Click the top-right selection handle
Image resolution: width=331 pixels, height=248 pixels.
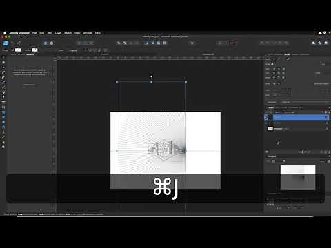[185, 81]
